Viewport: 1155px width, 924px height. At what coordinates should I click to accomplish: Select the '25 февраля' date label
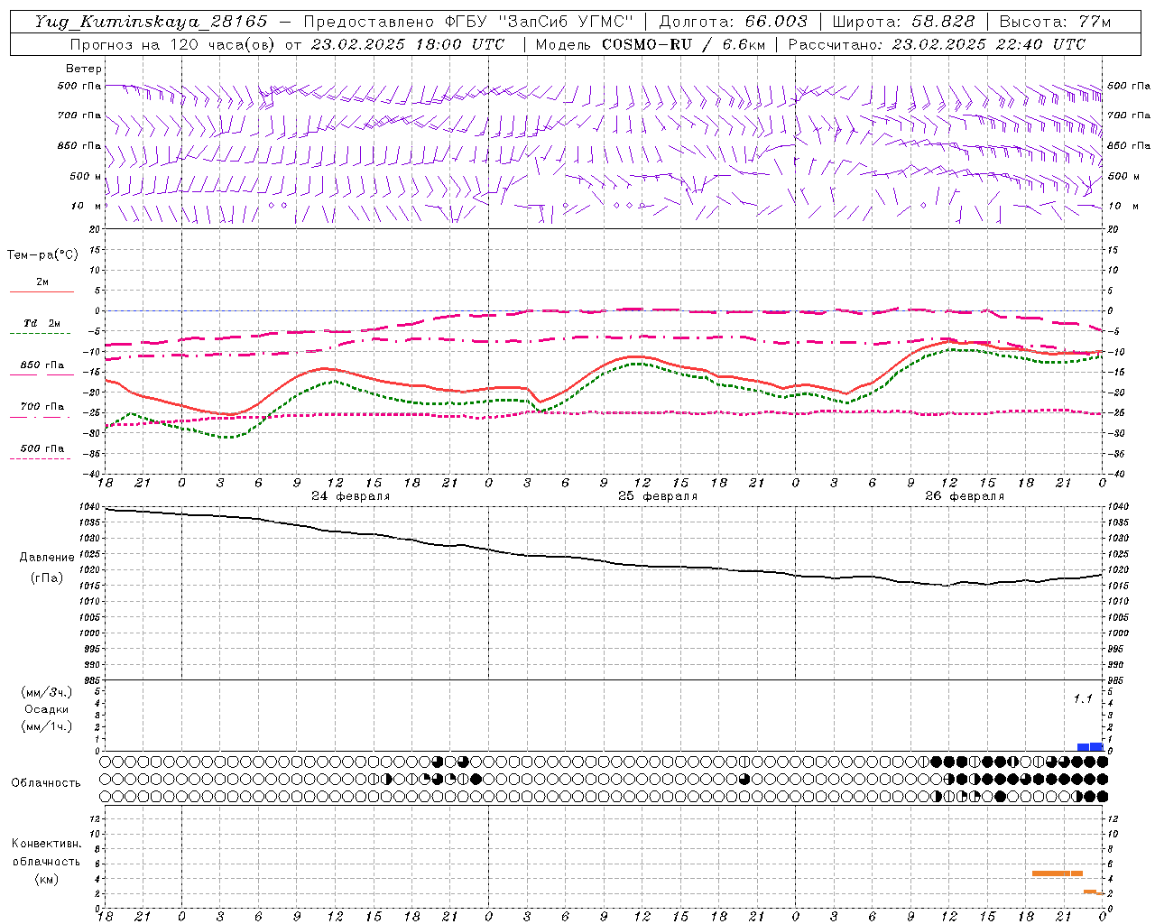coord(658,496)
